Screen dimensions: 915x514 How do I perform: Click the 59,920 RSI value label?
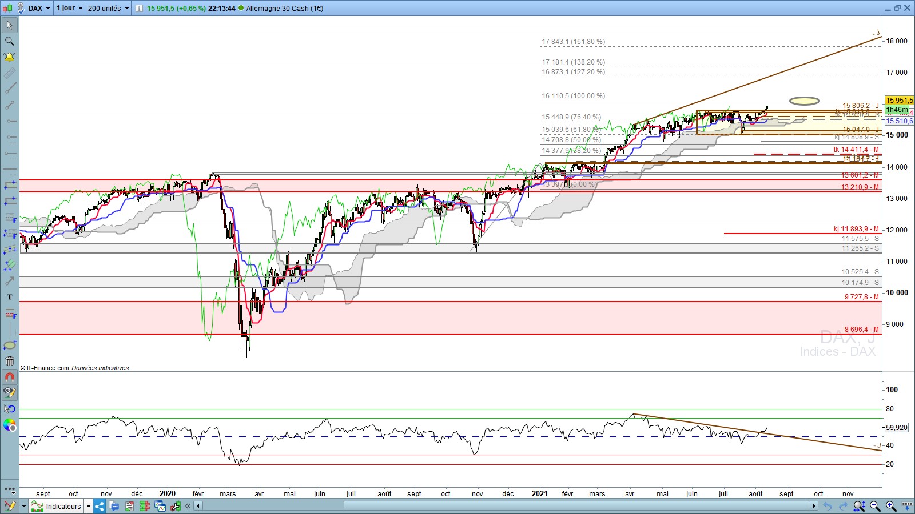click(896, 427)
